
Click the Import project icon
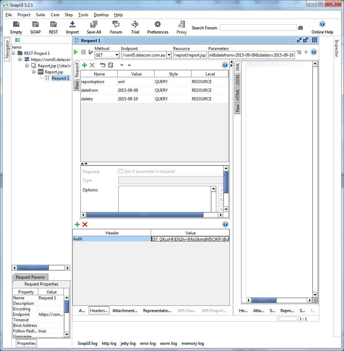pyautogui.click(x=72, y=24)
